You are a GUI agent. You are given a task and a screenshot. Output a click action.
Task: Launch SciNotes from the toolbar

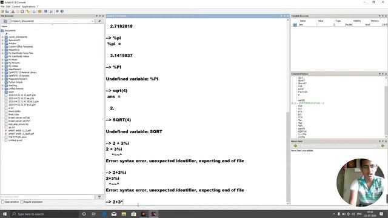coord(2,12)
